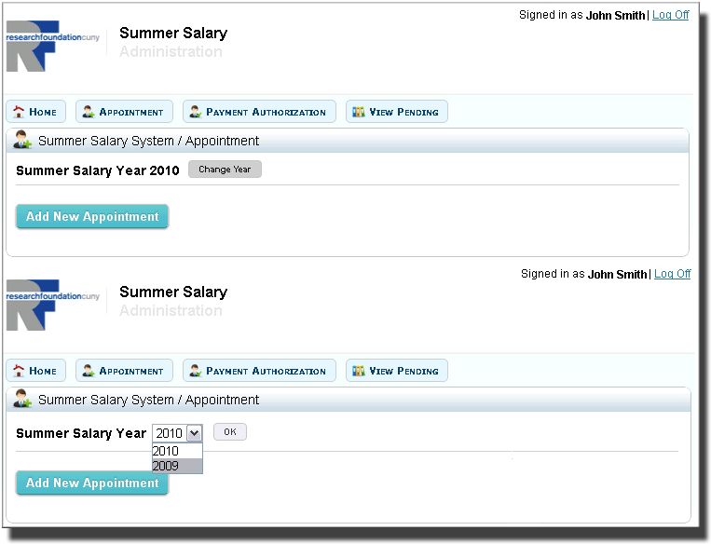
Task: Click the Appointment person icon in the top navigation
Action: [x=88, y=112]
